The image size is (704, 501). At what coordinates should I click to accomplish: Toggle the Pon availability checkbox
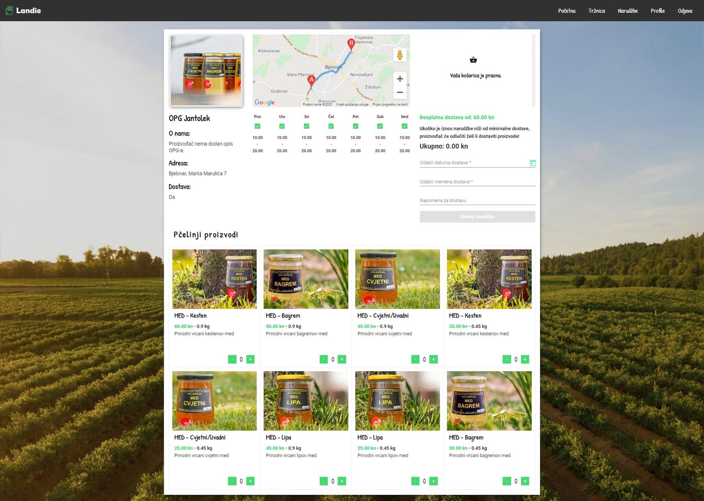[257, 126]
